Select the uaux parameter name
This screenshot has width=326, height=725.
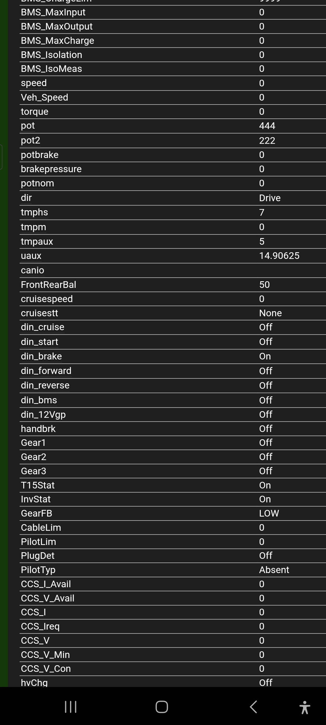(x=31, y=256)
